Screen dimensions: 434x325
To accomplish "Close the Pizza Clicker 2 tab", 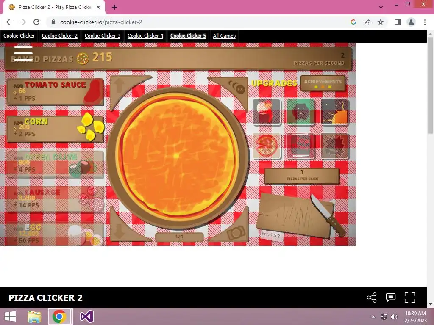I will coord(98,7).
